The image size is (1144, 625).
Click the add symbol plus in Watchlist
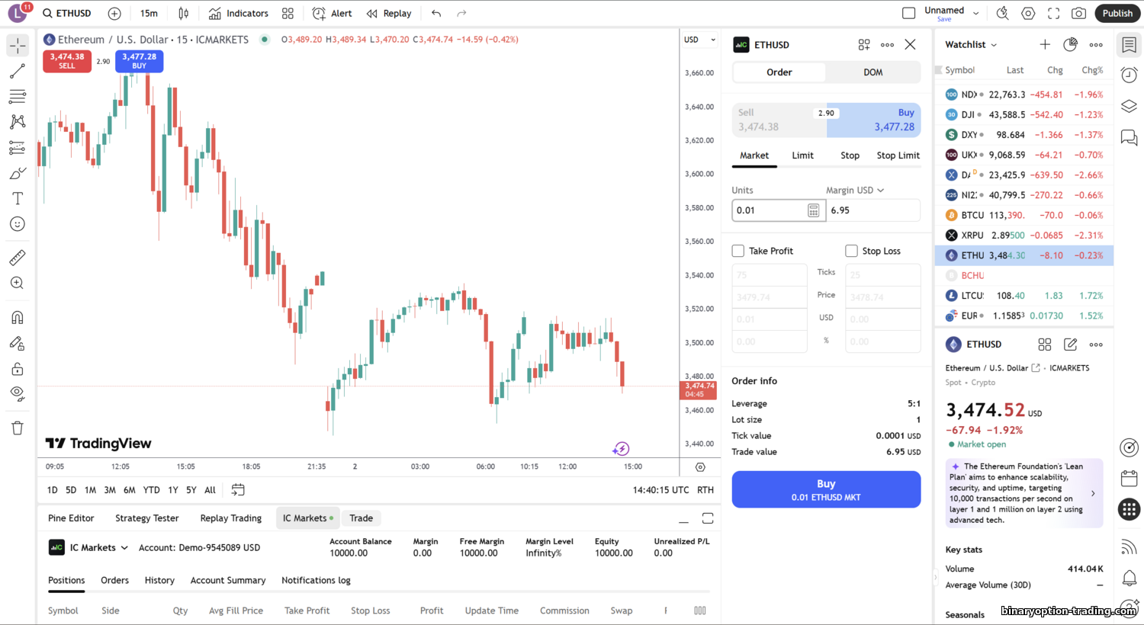(1045, 45)
